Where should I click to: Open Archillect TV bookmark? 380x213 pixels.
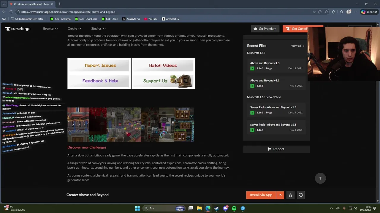[171, 19]
